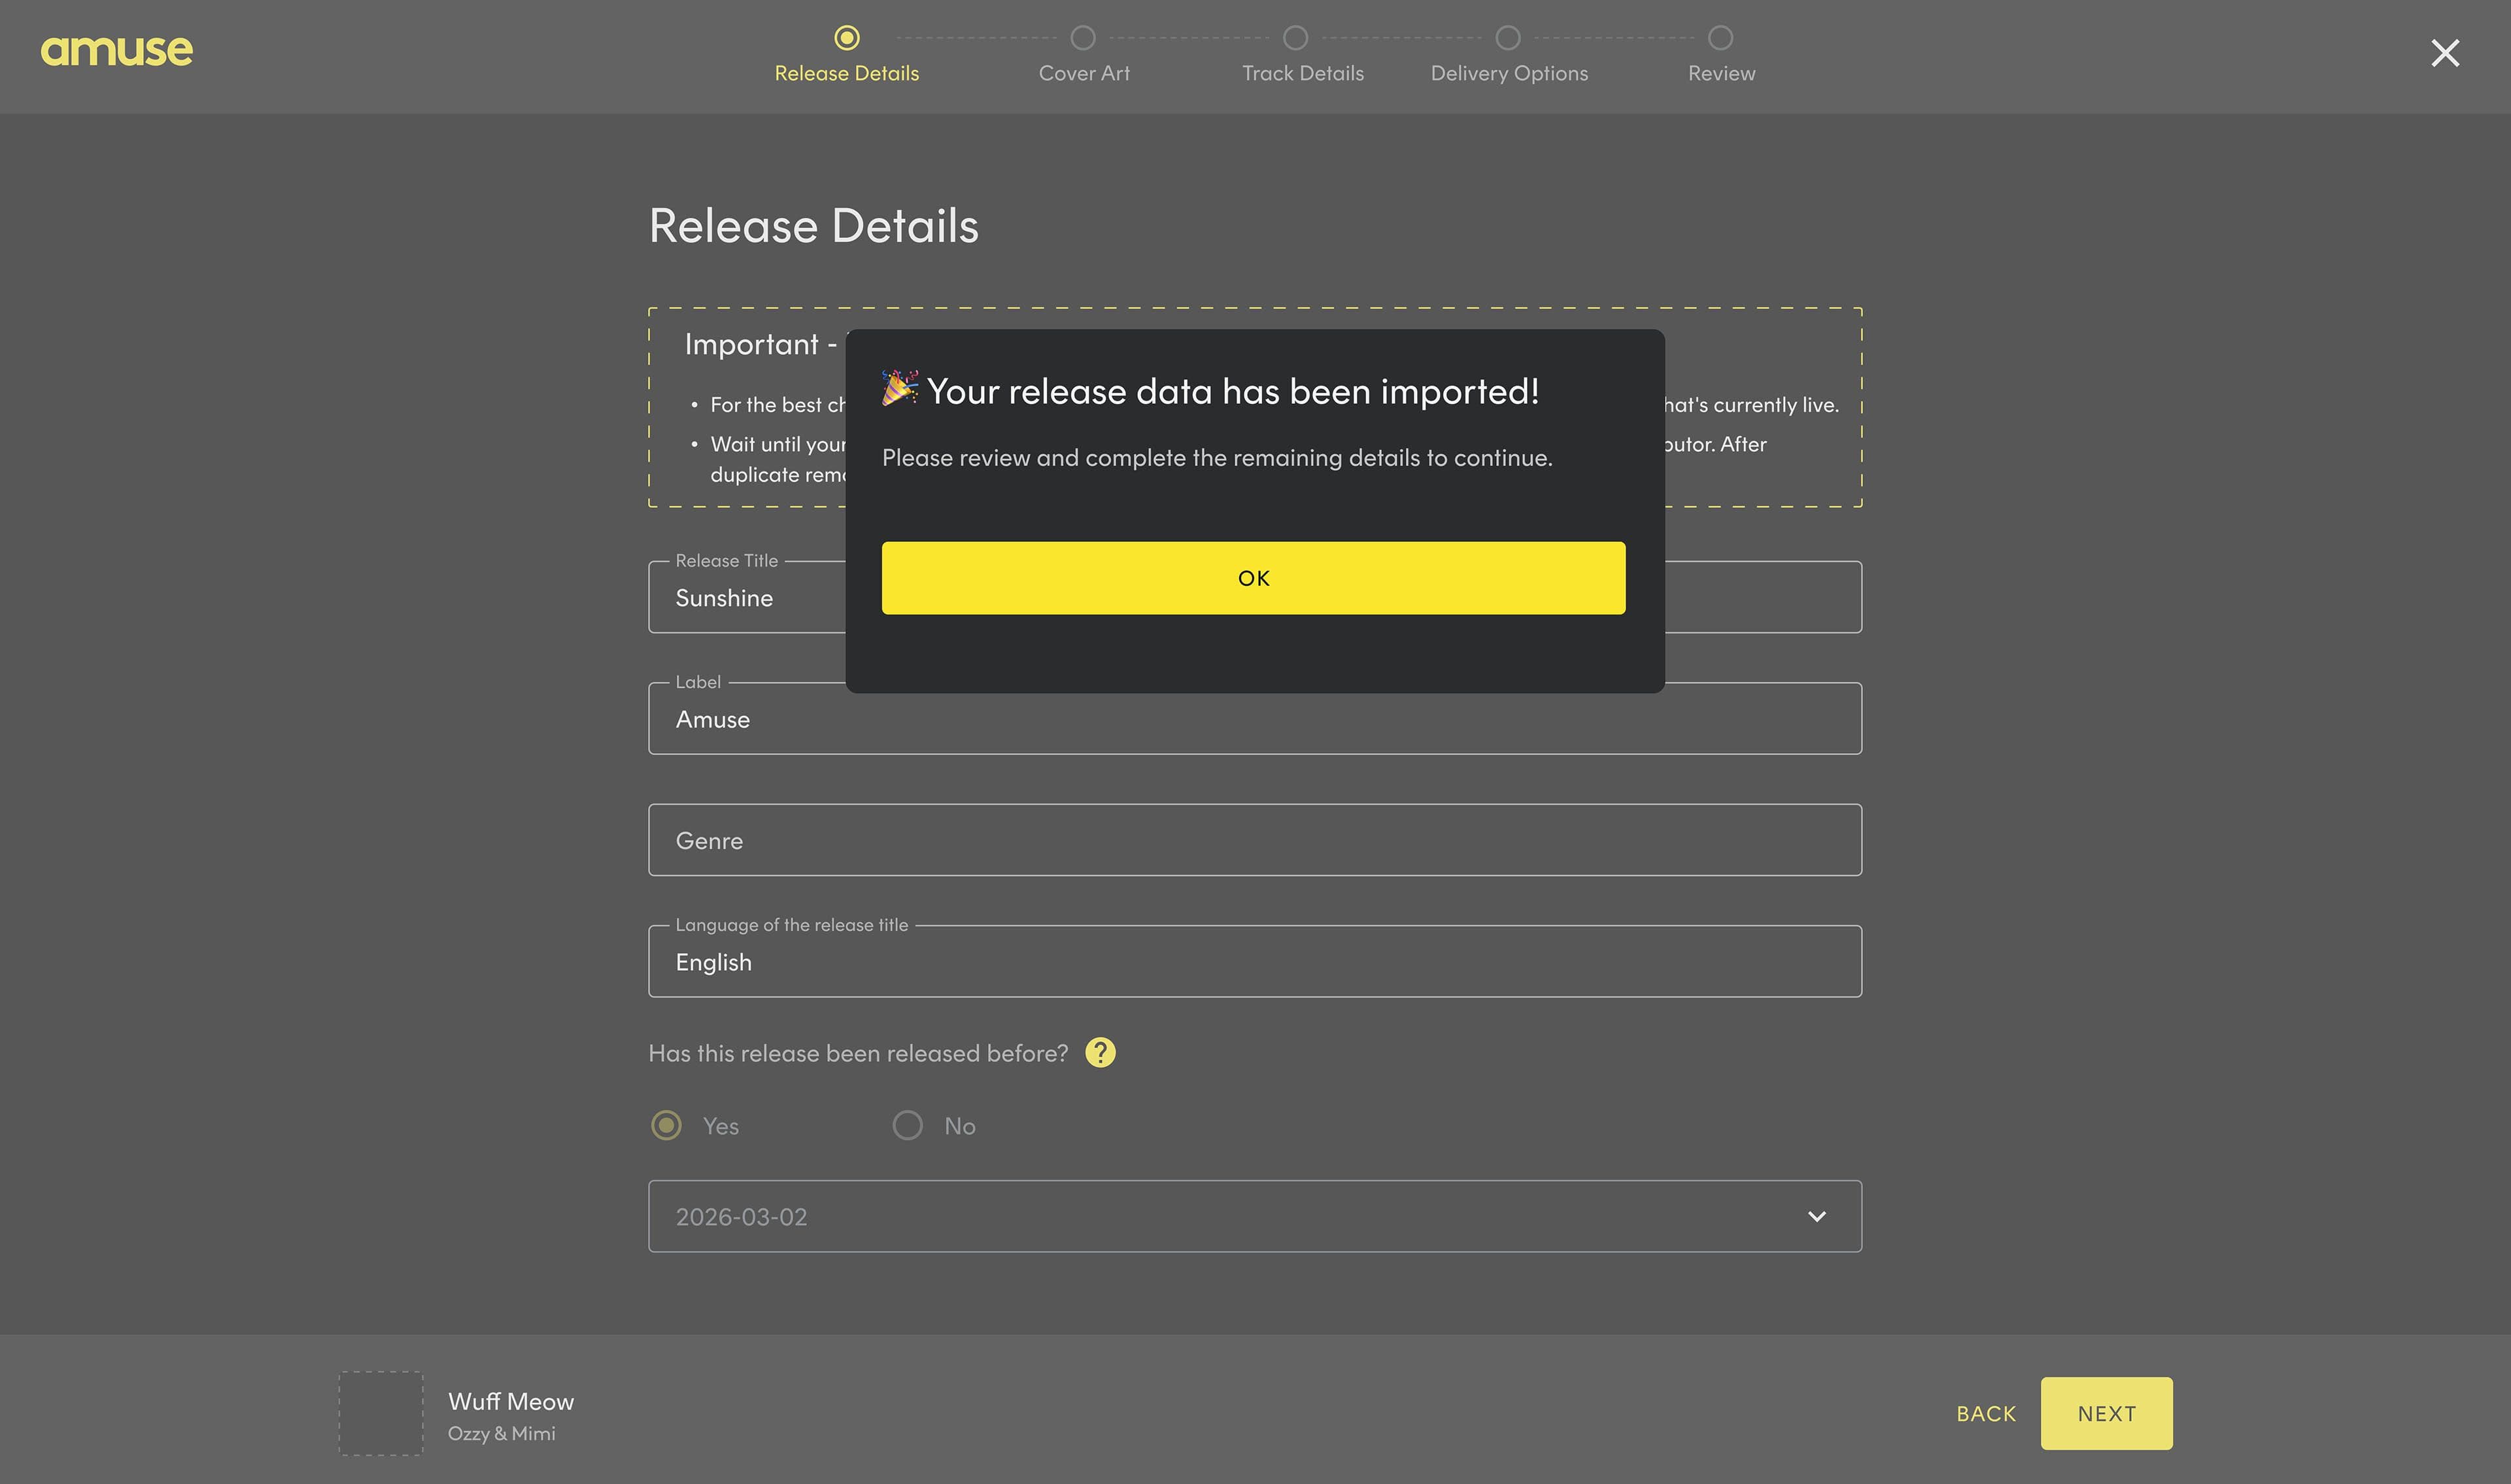
Task: Click the empty cover art placeholder thumbnail
Action: [380, 1413]
